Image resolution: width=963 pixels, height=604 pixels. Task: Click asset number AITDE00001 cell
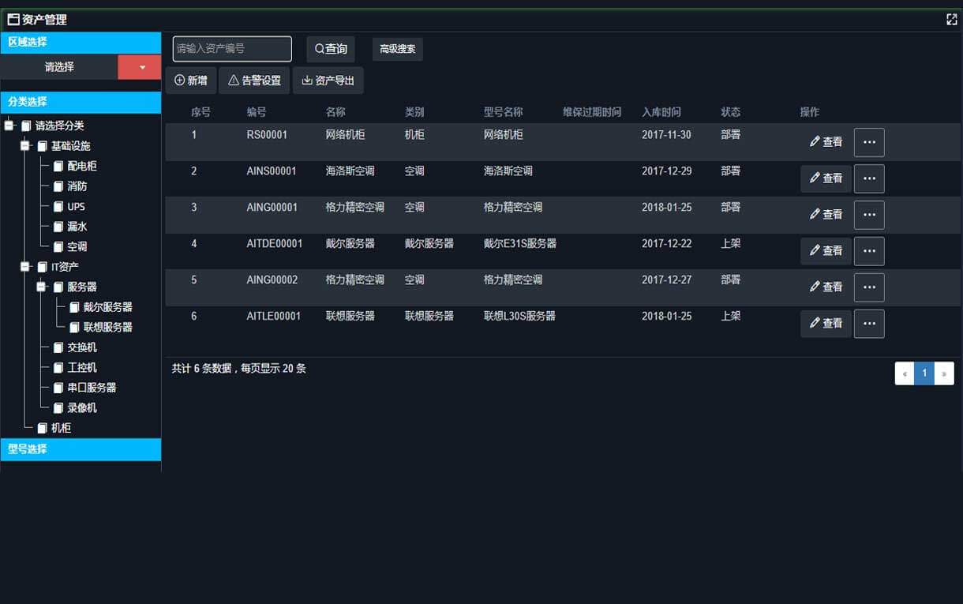(x=275, y=243)
